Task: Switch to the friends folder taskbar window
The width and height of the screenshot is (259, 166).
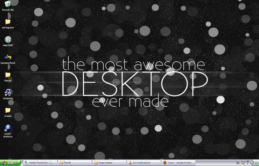Action: [x=75, y=163]
